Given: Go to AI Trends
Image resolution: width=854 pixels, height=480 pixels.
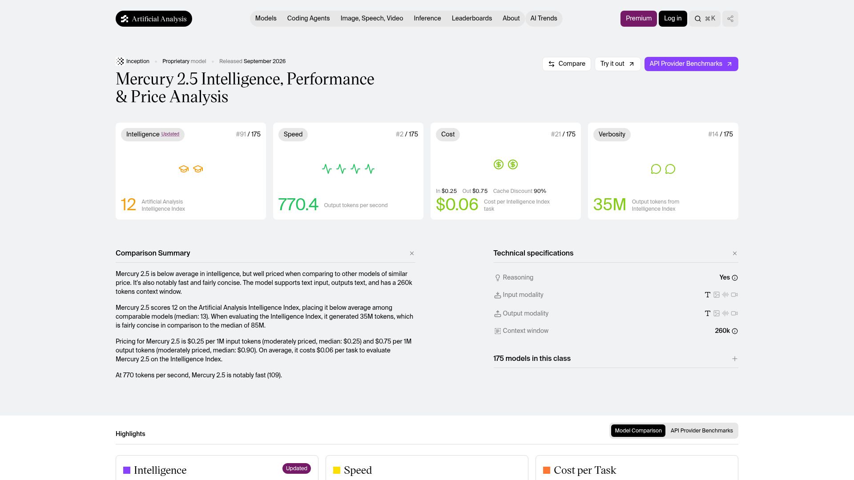Looking at the screenshot, I should [x=544, y=19].
